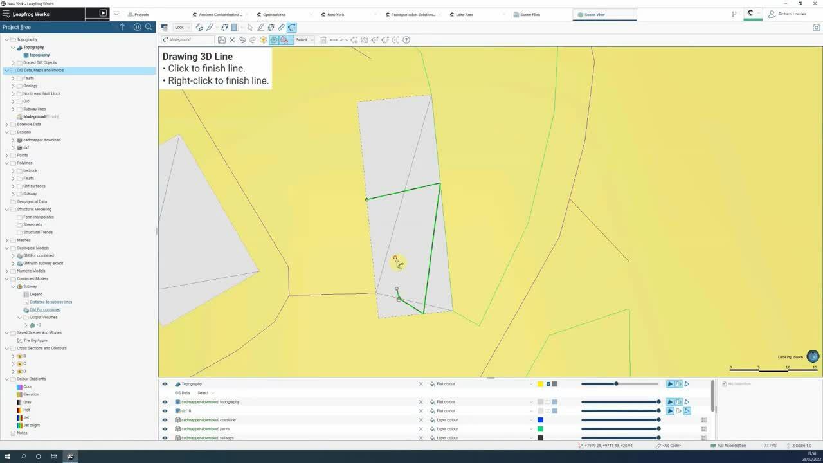
Task: Click the Leapfrog taskbar application icon
Action: [70, 457]
